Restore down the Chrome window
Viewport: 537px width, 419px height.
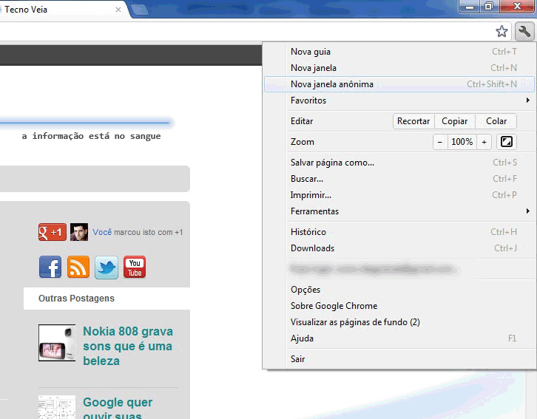point(489,6)
